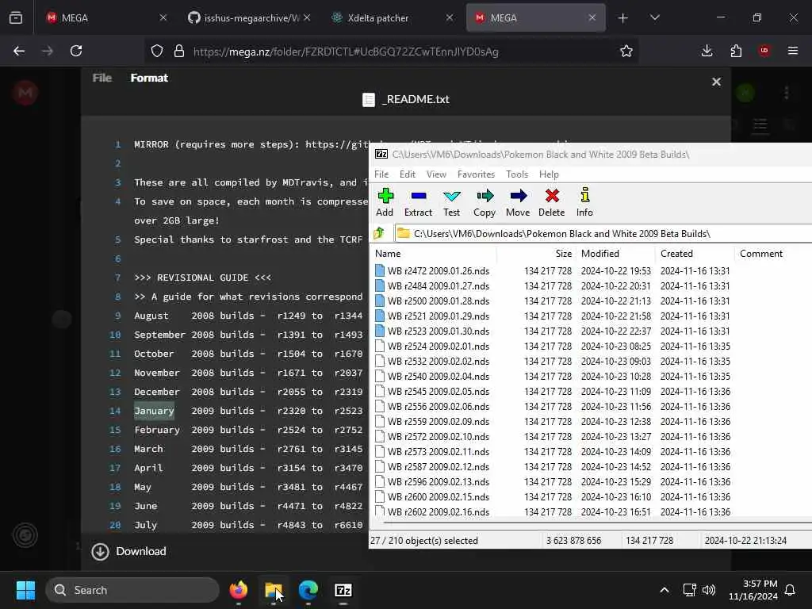Run the Test archive tool
The width and height of the screenshot is (812, 609).
pyautogui.click(x=451, y=202)
